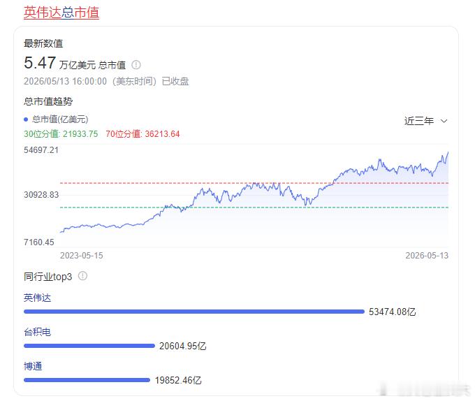Click info icon next to 同行业top3
Screen dimensions: 475x401
[82, 276]
